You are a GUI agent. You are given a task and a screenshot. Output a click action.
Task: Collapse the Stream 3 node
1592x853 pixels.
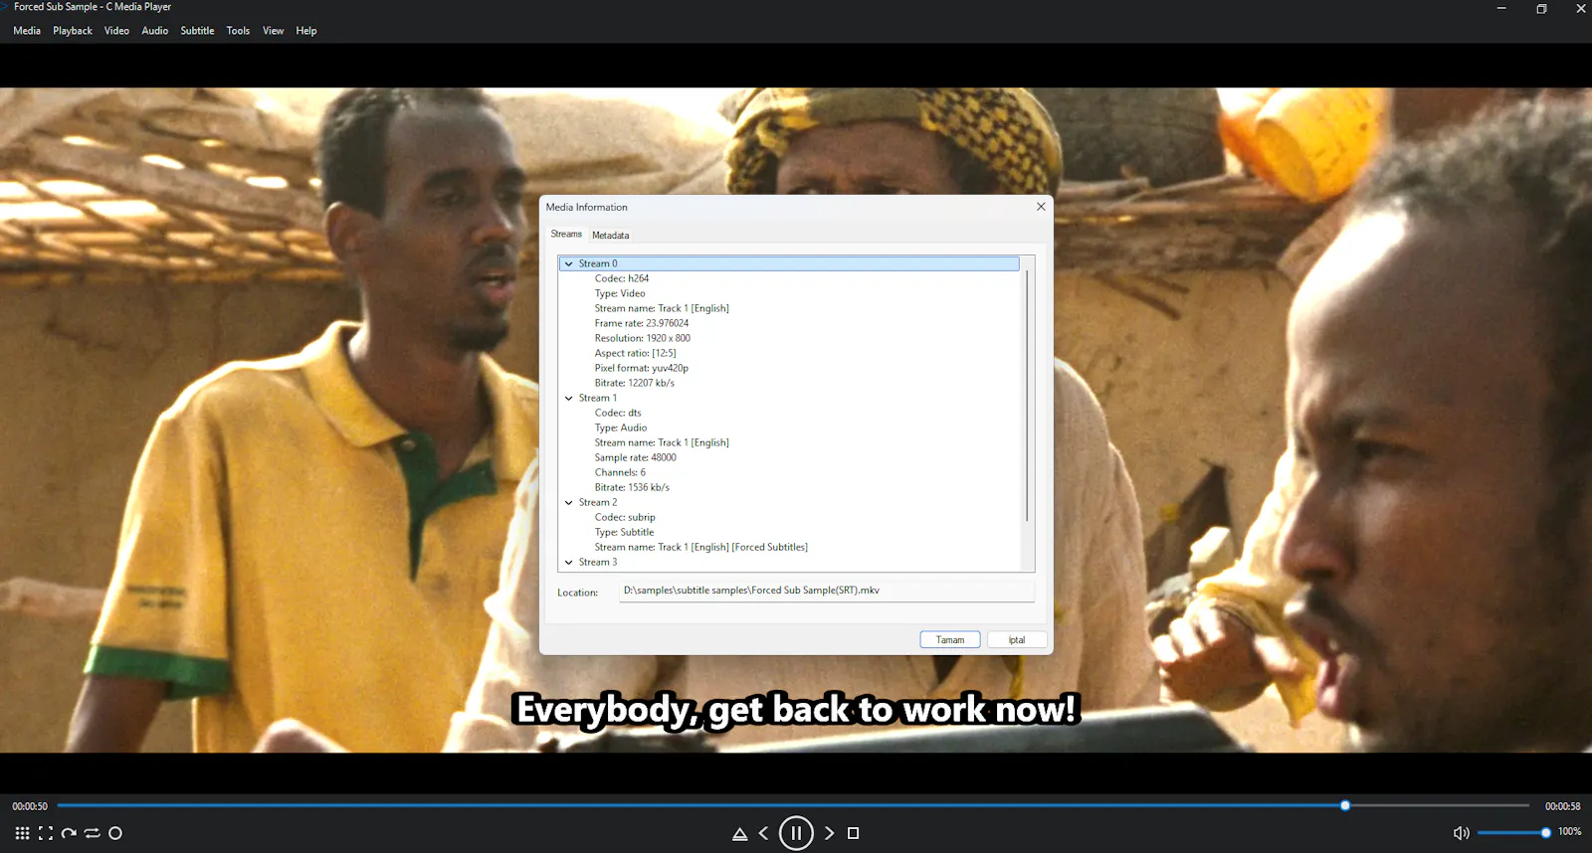click(569, 562)
